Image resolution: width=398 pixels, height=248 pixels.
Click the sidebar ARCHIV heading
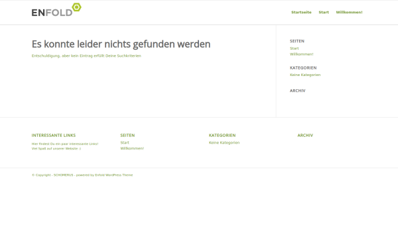point(297,91)
